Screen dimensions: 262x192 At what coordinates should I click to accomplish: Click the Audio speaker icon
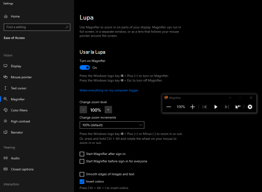coord(6,158)
